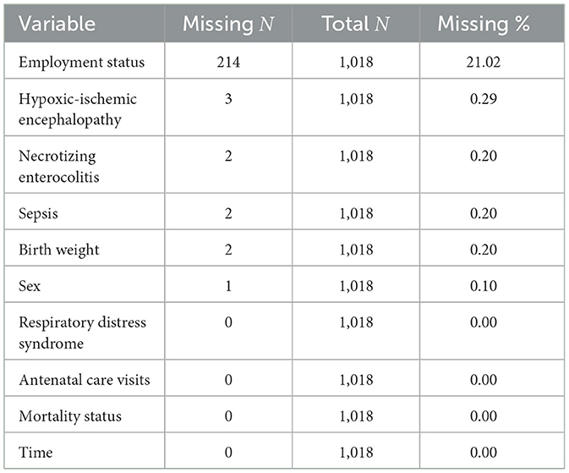Select the Missing N column header
Image resolution: width=569 pixels, height=473 pixels.
pos(228,24)
